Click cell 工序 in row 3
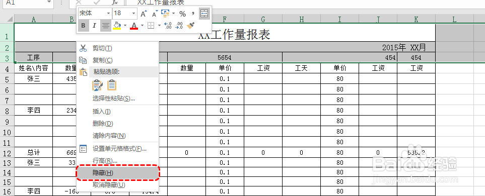 tap(33, 57)
